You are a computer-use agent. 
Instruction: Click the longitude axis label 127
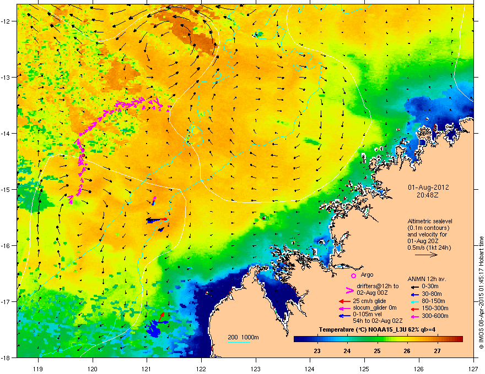(x=473, y=369)
